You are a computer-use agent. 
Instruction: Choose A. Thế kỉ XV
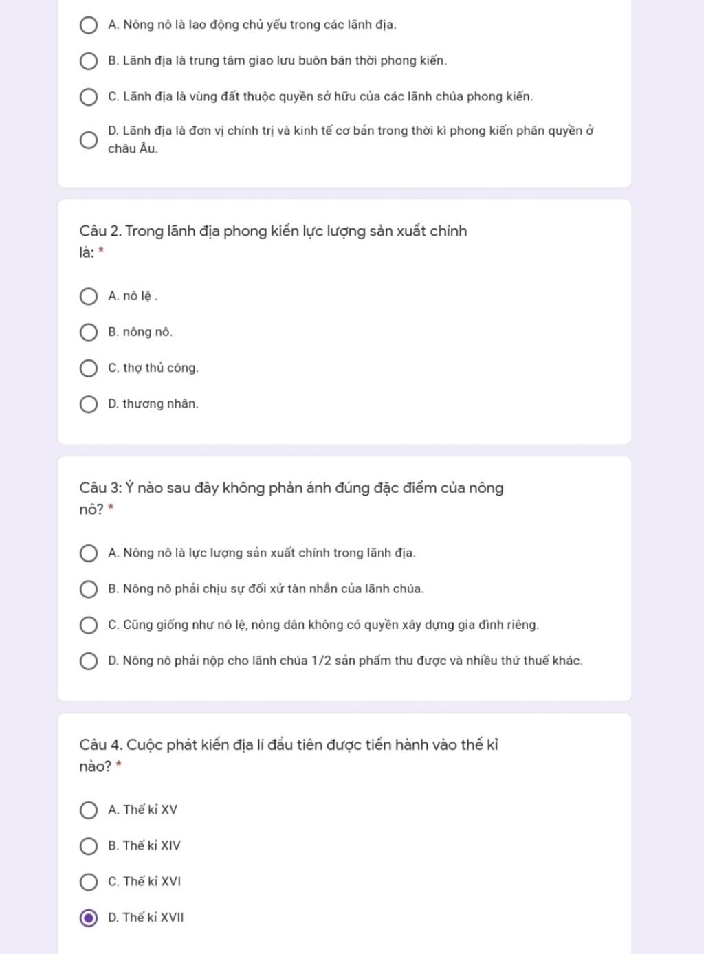(89, 810)
